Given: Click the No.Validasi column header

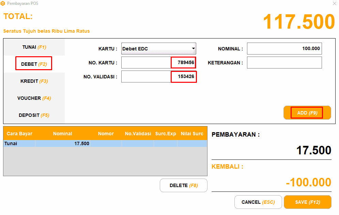Looking at the screenshot, I should pos(138,134).
